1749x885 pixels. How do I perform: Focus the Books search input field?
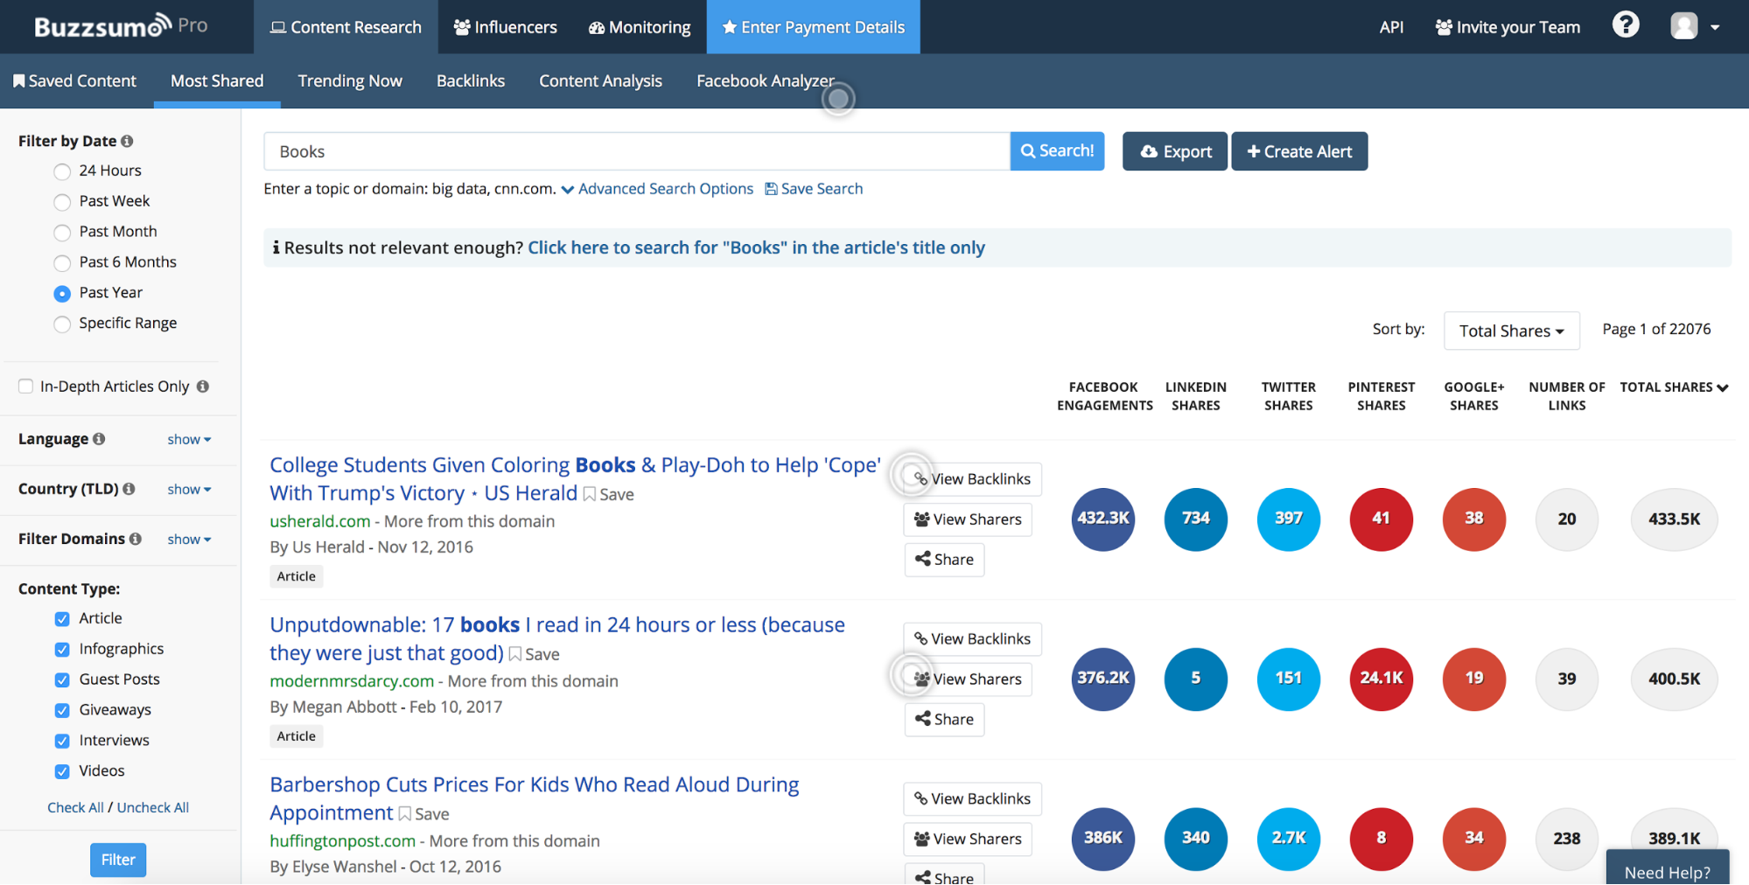coord(637,151)
